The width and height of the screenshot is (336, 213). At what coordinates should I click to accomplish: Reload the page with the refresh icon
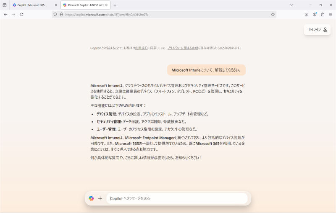click(x=22, y=15)
